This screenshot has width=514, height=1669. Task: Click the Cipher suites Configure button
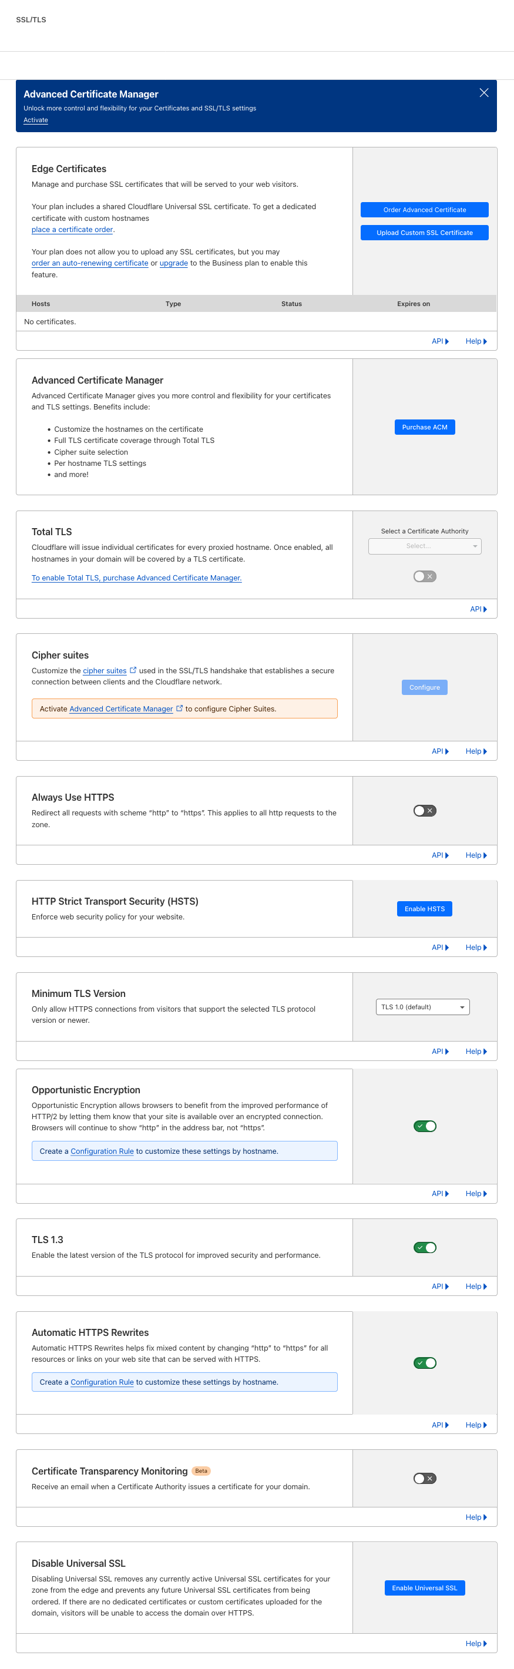[425, 687]
